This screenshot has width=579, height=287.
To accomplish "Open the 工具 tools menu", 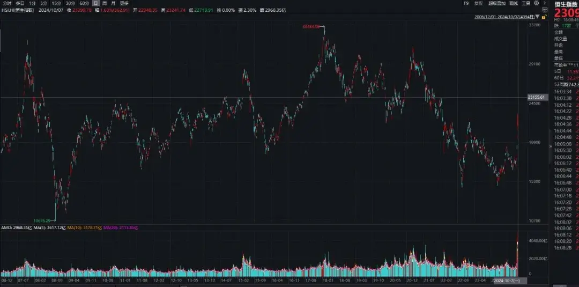I will click(526, 3).
